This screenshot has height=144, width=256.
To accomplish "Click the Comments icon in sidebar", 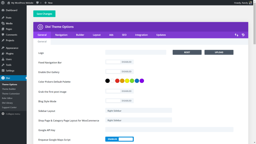I will [x=3, y=35].
